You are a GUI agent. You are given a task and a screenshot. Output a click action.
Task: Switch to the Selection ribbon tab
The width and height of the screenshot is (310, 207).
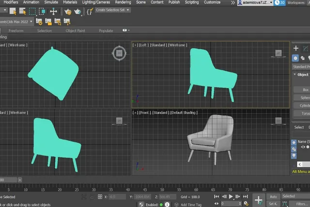pos(45,31)
